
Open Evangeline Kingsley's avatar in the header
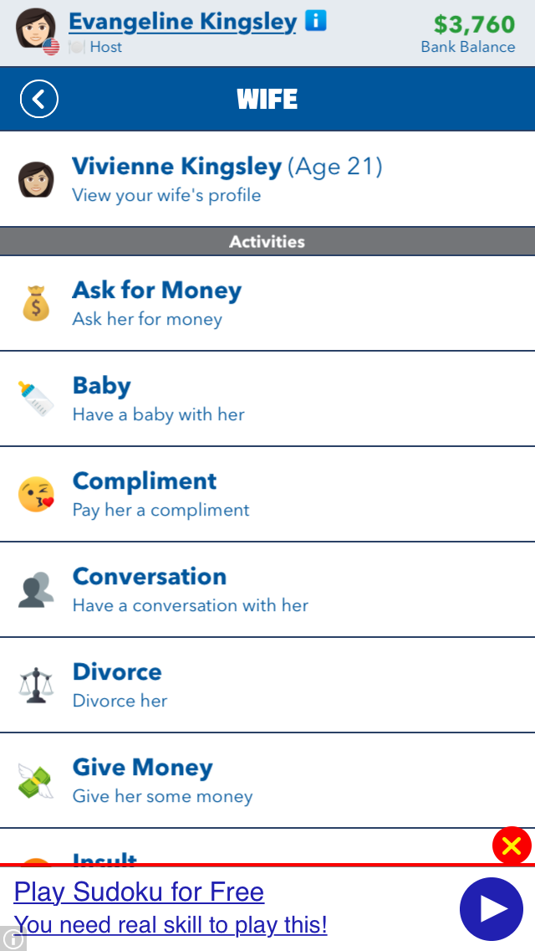(36, 28)
